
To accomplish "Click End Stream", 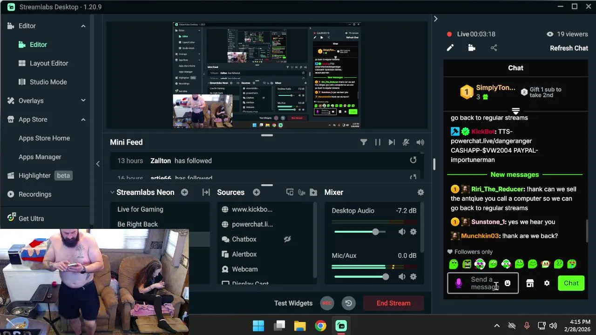I will [393, 303].
